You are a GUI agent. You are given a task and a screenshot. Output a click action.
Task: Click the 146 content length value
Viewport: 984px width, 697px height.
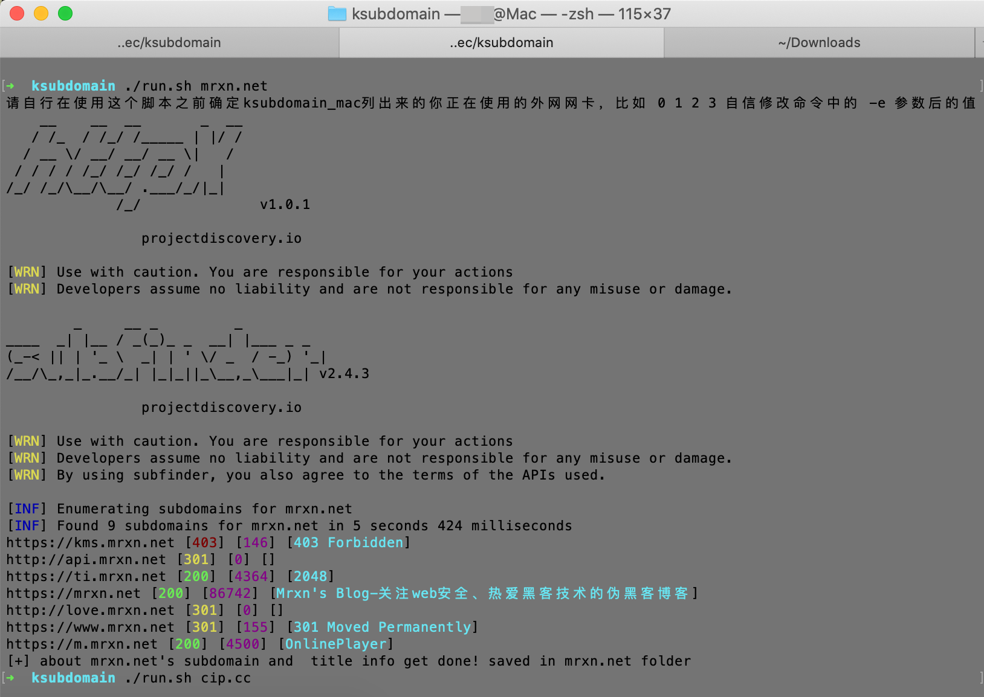[255, 543]
